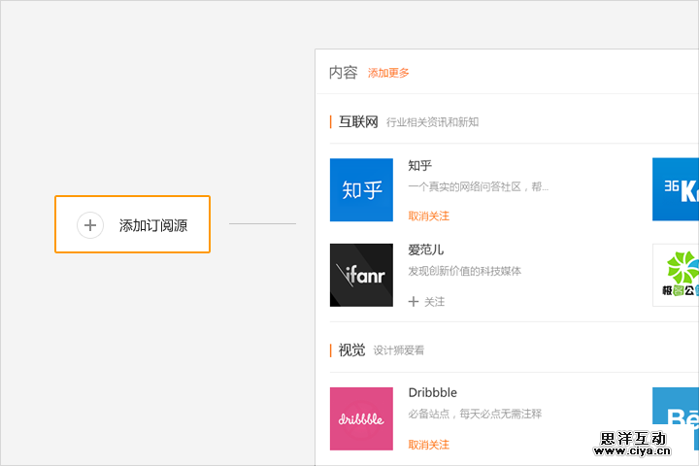This screenshot has width=699, height=466.
Task: Open the 知乎 title text
Action: click(x=419, y=165)
